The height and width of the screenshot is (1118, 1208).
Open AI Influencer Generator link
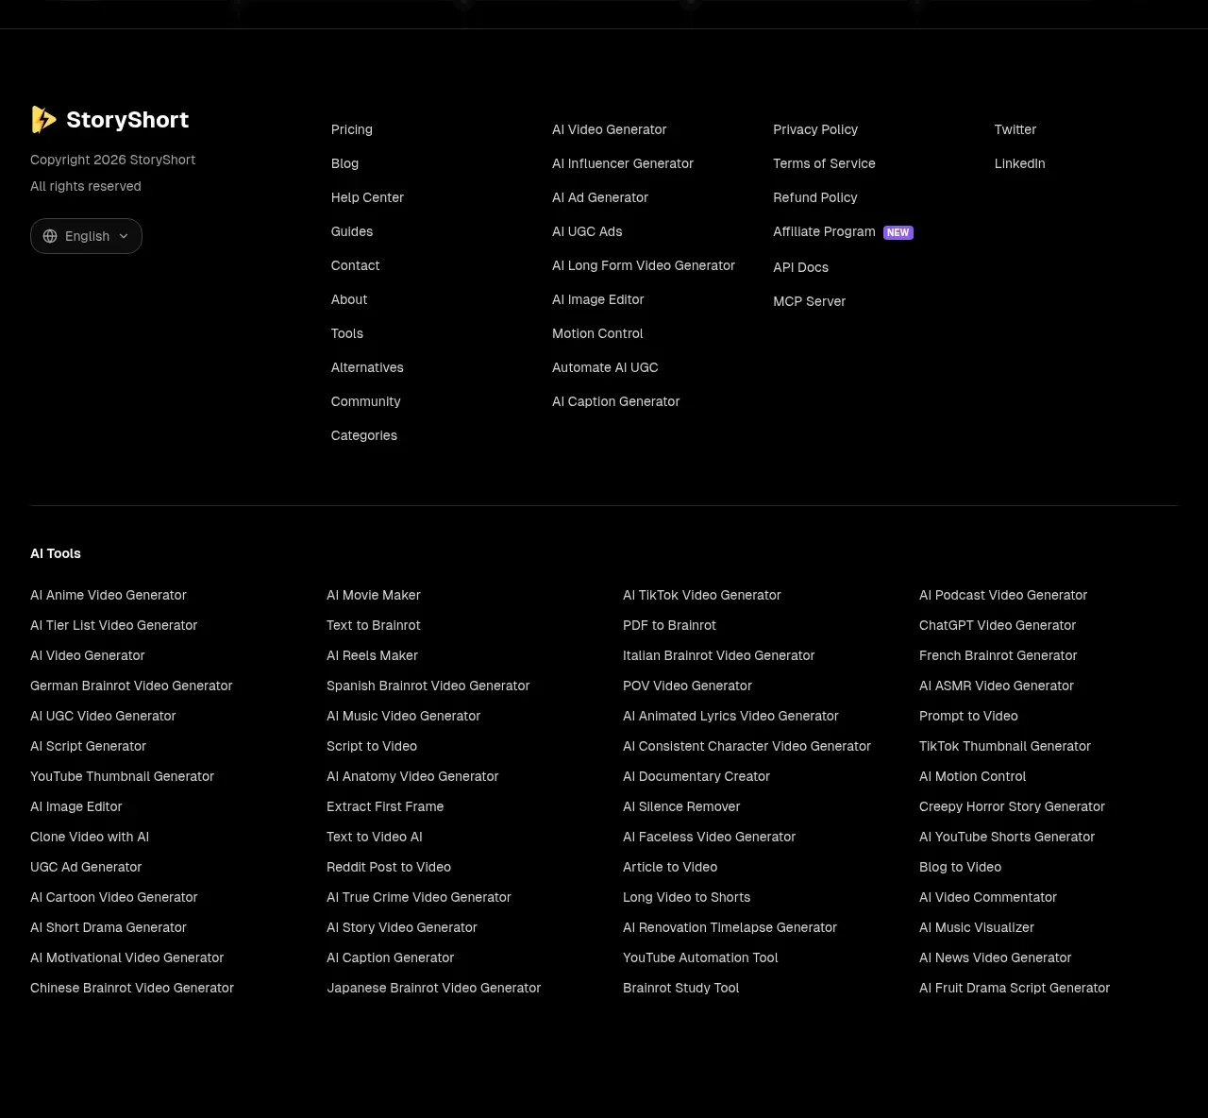click(x=623, y=163)
